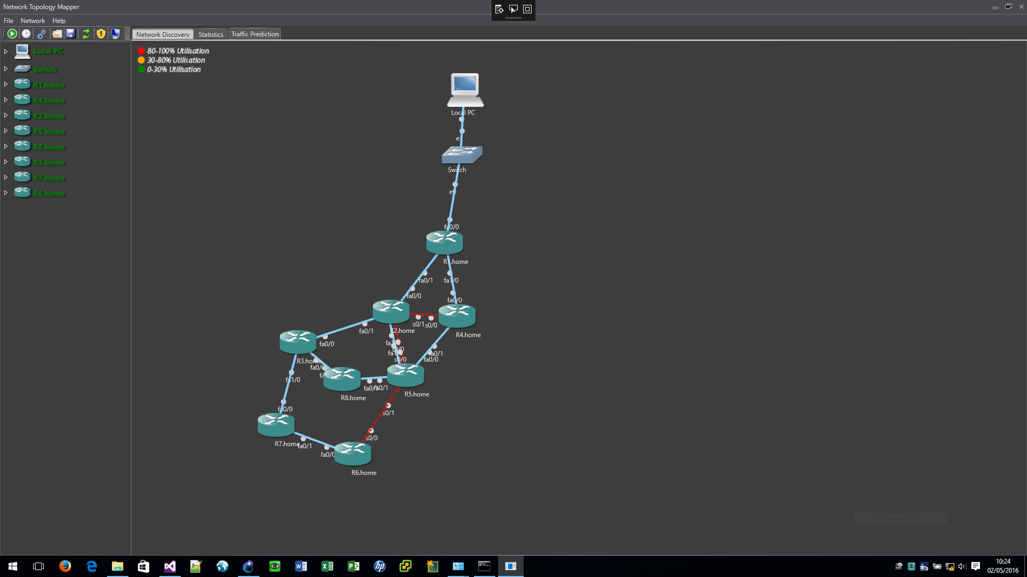
Task: Select R2.home in the device tree
Action: 49,116
